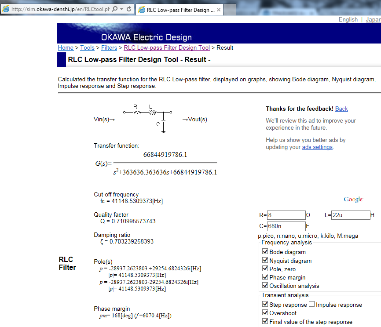
Task: Click the damping ratio value 0.703239258393
Action: click(132, 242)
